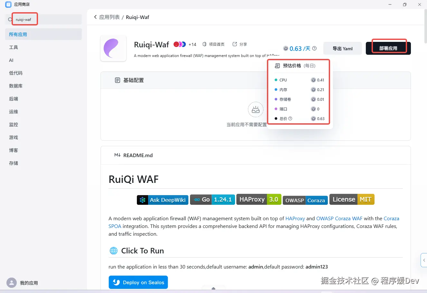Click the search magnifier icon

tap(10, 19)
